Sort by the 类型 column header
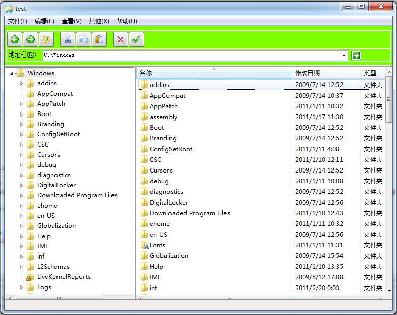The width and height of the screenshot is (397, 315). coord(373,73)
